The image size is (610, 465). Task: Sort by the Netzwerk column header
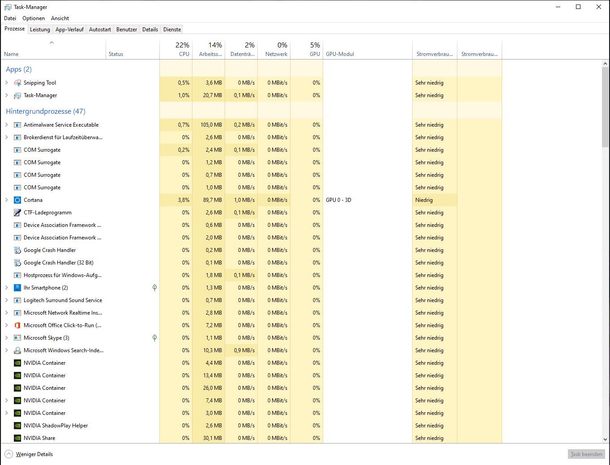click(x=274, y=50)
